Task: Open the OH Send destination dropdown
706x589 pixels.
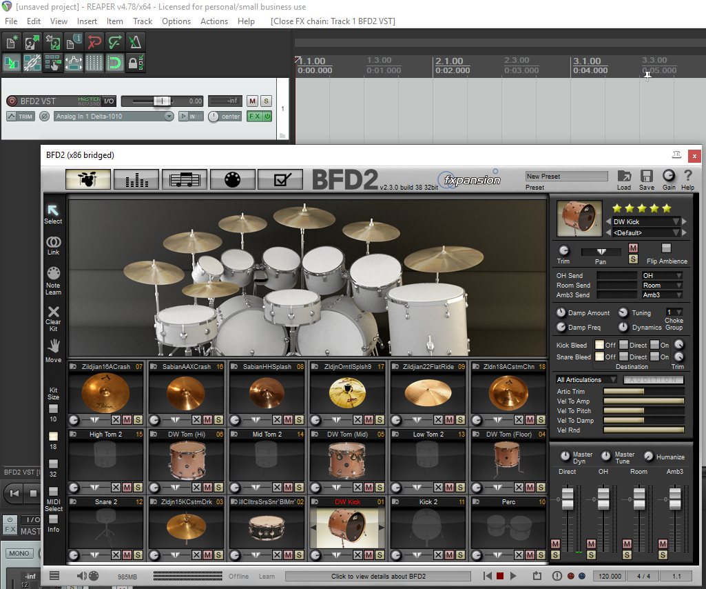Action: (663, 276)
